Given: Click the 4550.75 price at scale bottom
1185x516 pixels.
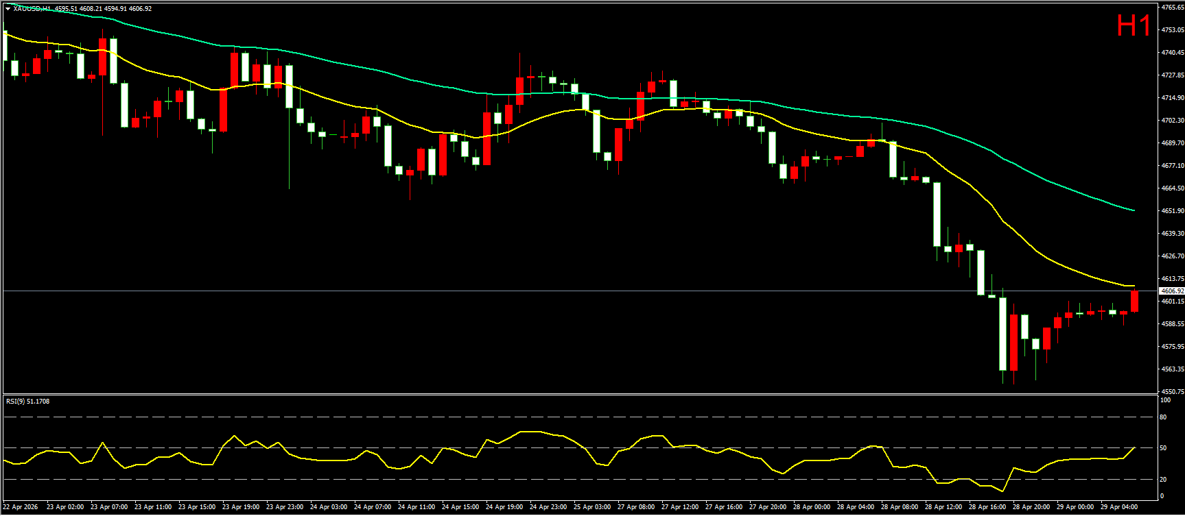Looking at the screenshot, I should coord(1172,392).
